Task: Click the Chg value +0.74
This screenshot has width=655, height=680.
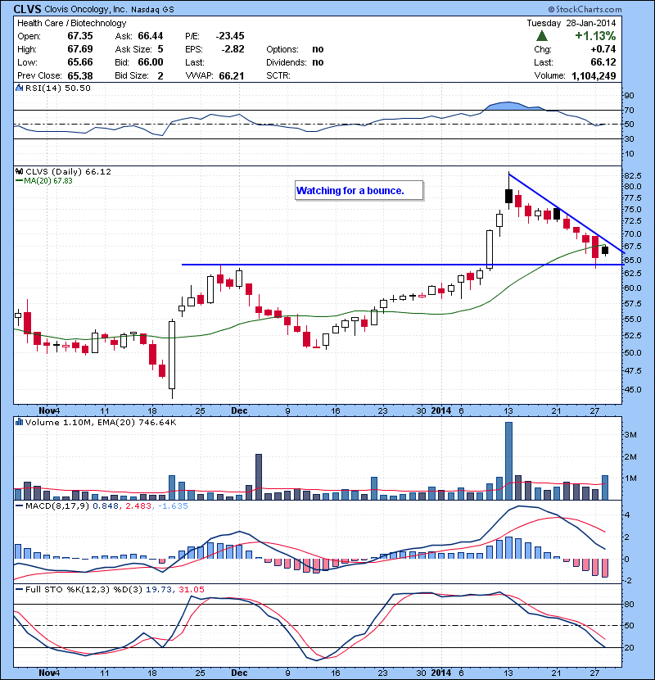Action: click(x=603, y=49)
